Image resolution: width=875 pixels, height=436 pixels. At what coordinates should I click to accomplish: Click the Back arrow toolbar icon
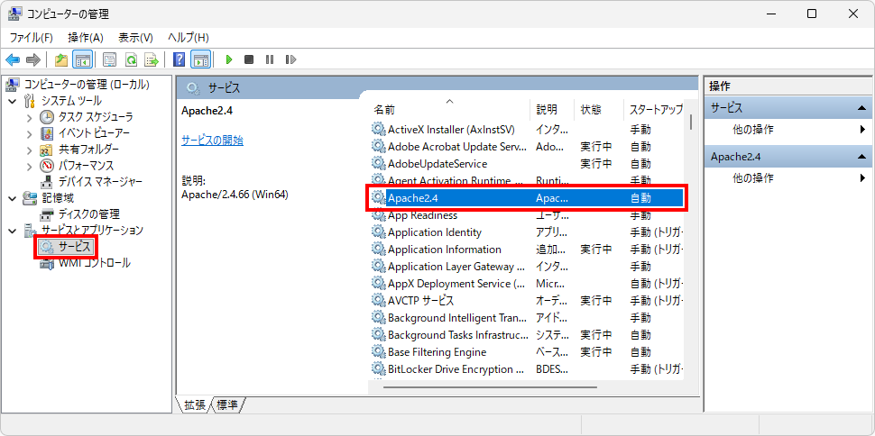13,59
